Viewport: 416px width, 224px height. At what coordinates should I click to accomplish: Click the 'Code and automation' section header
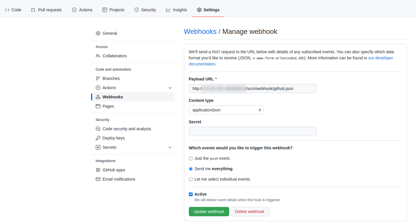tap(113, 69)
